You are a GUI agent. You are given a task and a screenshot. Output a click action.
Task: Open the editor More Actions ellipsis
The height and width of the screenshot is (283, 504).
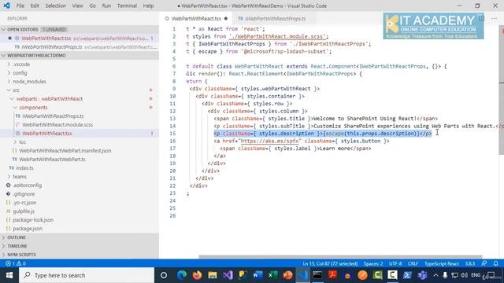tap(494, 18)
